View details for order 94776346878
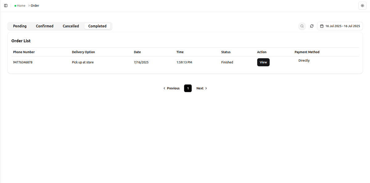Viewport: 370px width, 183px height. (263, 62)
